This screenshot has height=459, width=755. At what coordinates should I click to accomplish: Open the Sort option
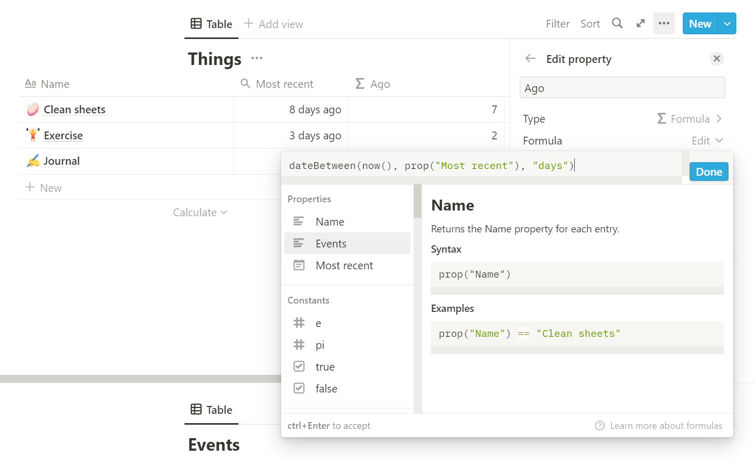[590, 24]
